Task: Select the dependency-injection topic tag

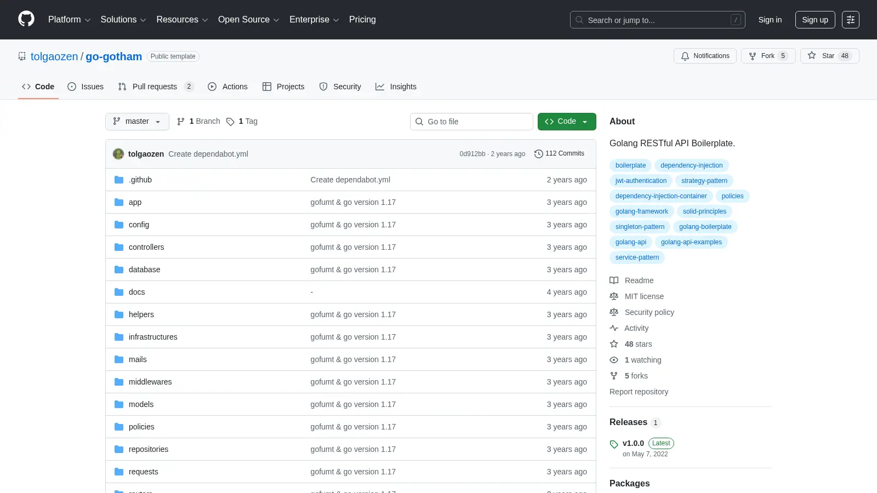Action: click(692, 165)
